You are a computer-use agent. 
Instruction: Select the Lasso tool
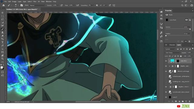coord(2,19)
